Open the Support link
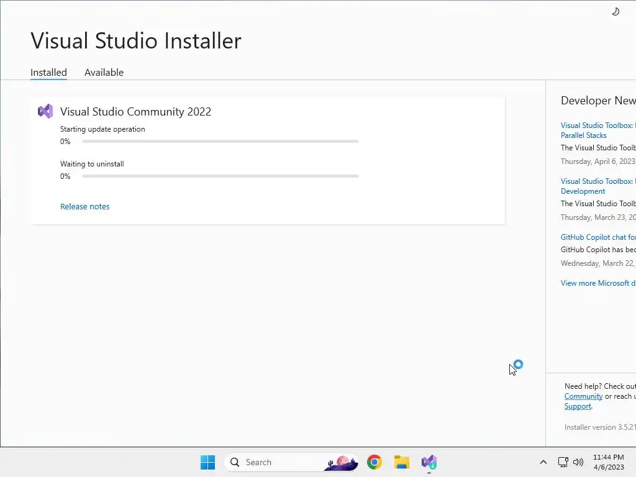Image resolution: width=636 pixels, height=477 pixels. click(578, 406)
